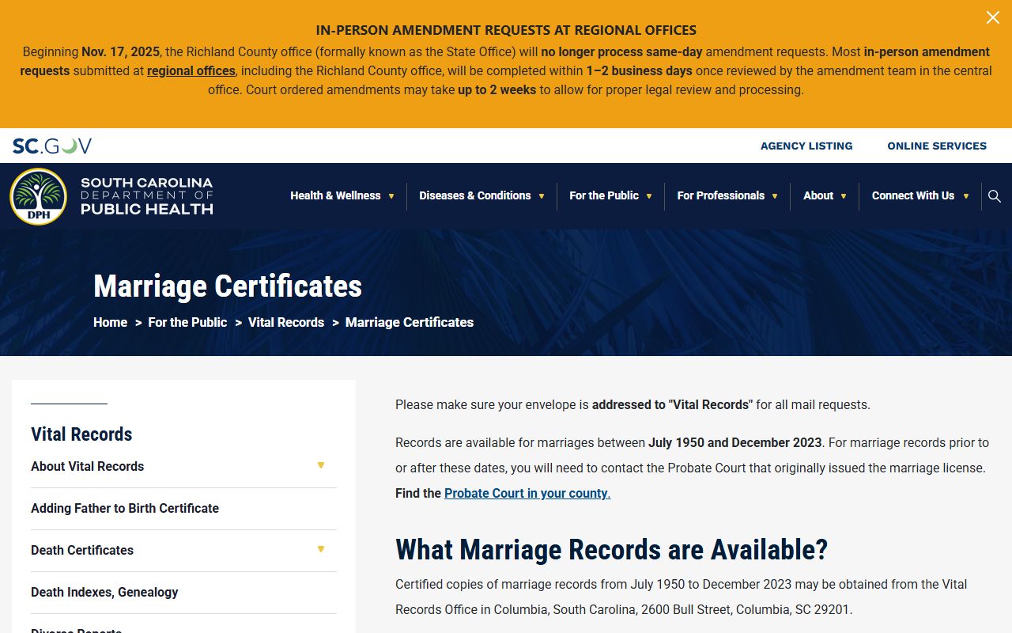Expand Connect With Us dropdown arrow
The height and width of the screenshot is (633, 1012).
tap(965, 196)
